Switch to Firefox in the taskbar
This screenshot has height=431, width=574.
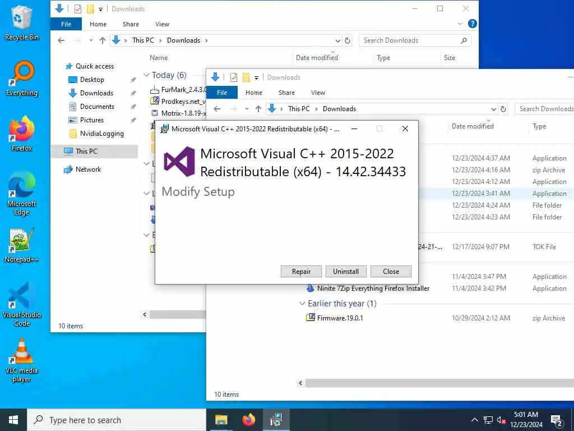point(249,420)
